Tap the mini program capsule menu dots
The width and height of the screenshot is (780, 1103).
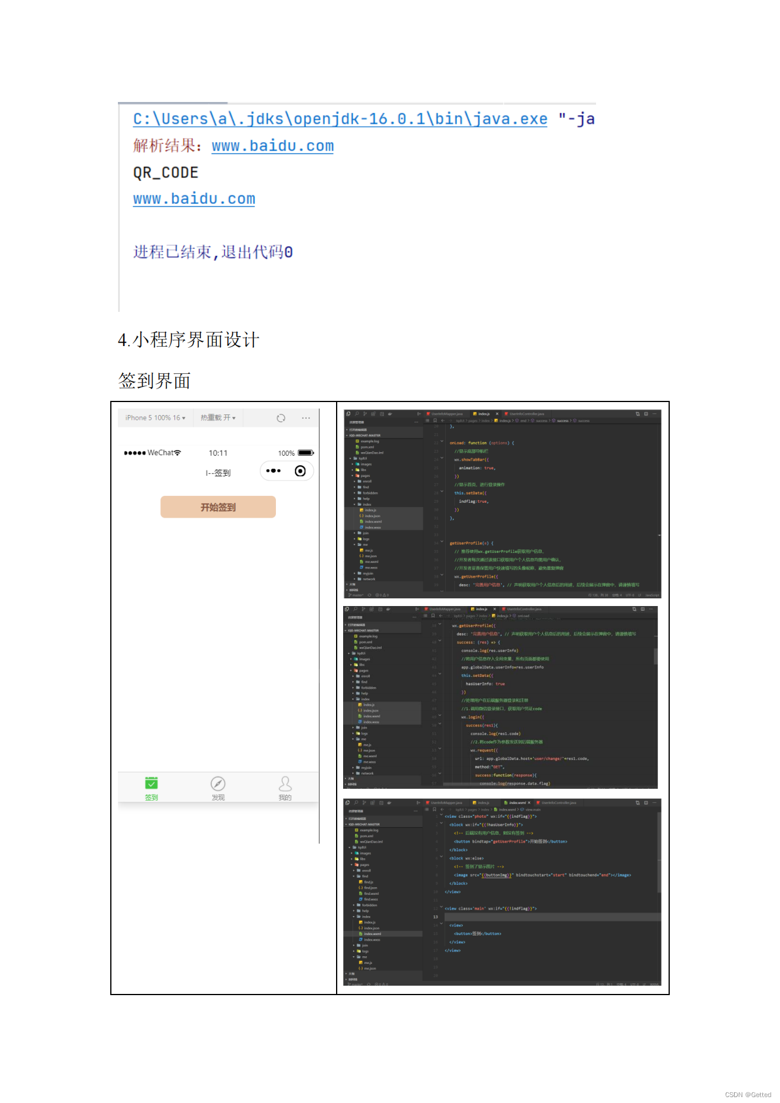coord(274,470)
